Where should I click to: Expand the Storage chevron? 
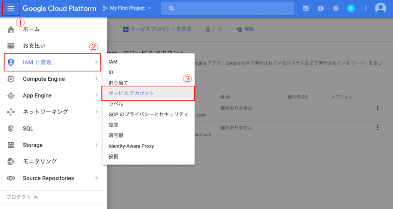click(96, 145)
